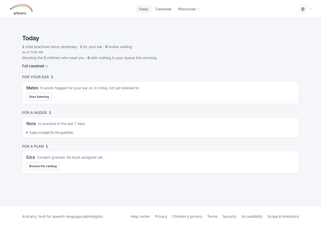Viewport: 321px width, 227px height.
Task: Go to the Caseload tab
Action: click(x=163, y=9)
